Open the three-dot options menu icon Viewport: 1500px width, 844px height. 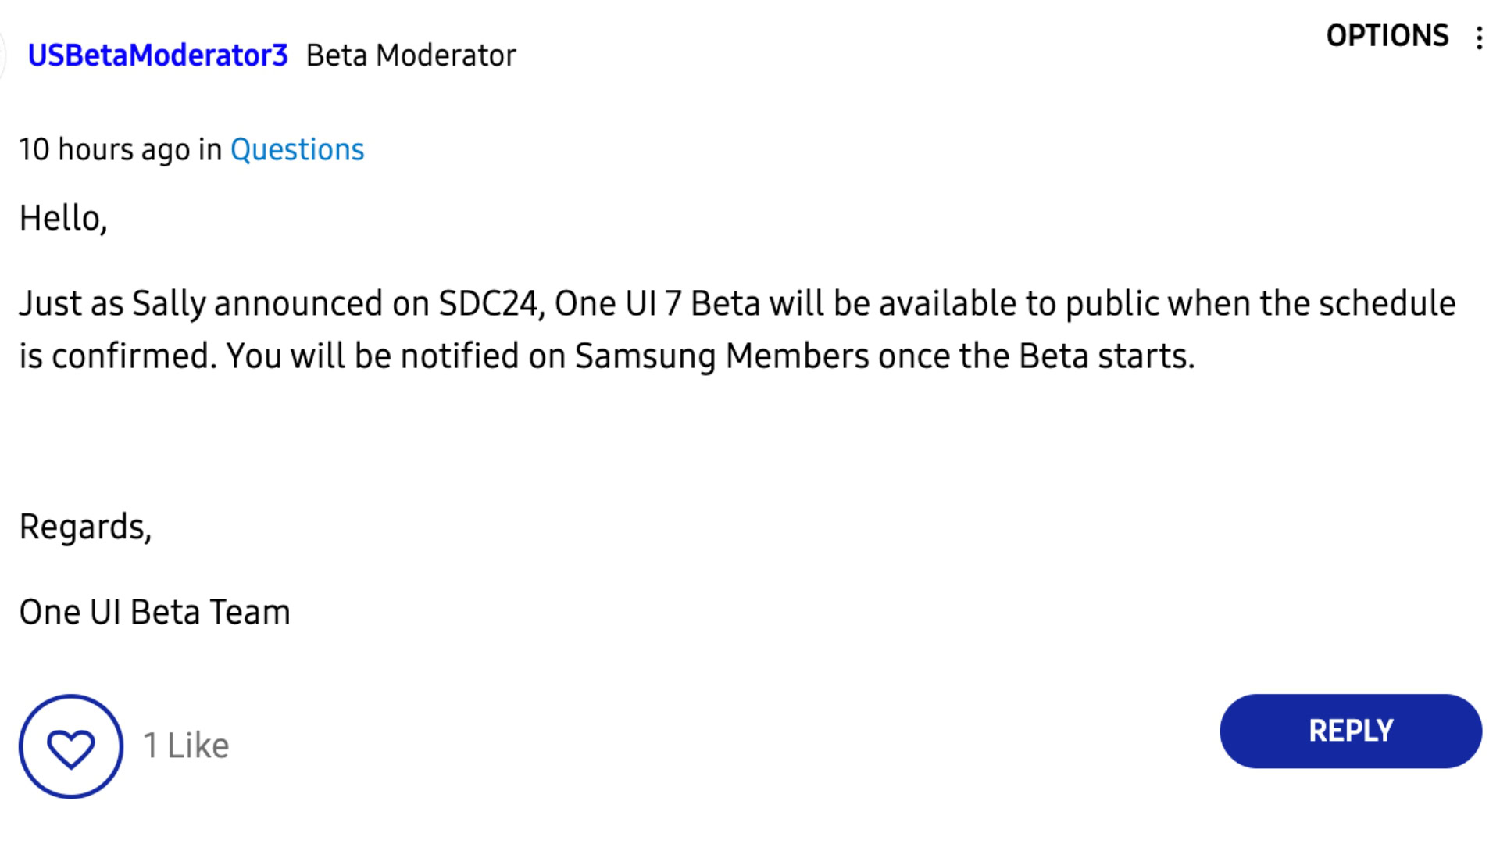tap(1479, 38)
